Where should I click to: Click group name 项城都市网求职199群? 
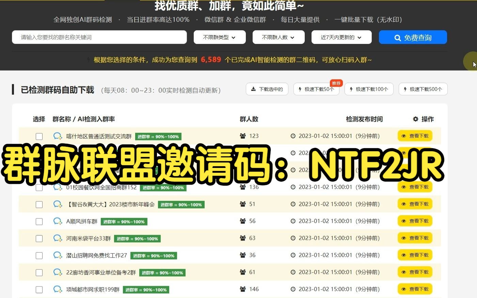tap(93, 289)
